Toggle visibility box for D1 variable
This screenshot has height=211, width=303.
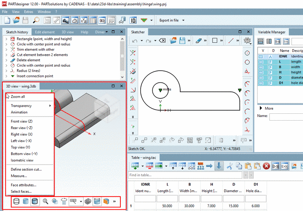[x=261, y=83]
